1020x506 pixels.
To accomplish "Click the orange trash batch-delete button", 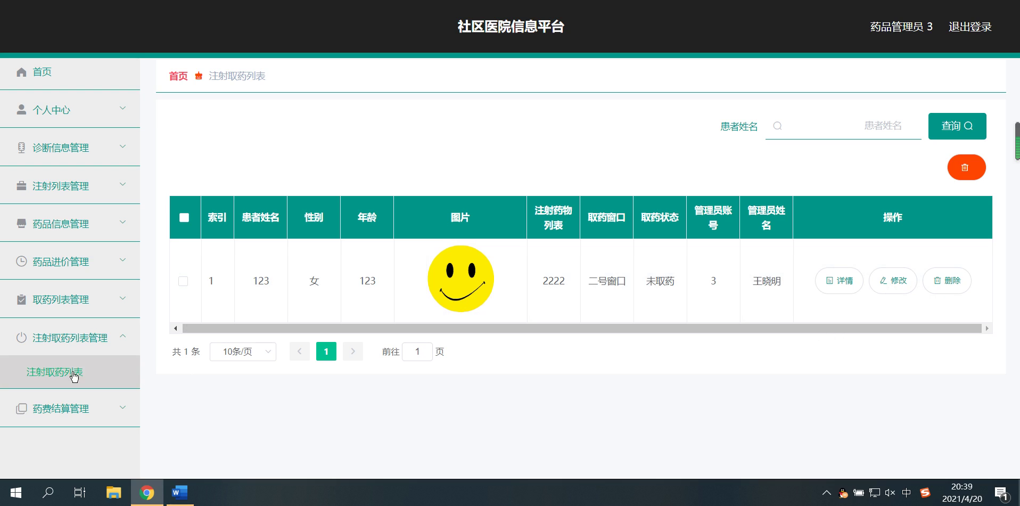I will coord(966,167).
